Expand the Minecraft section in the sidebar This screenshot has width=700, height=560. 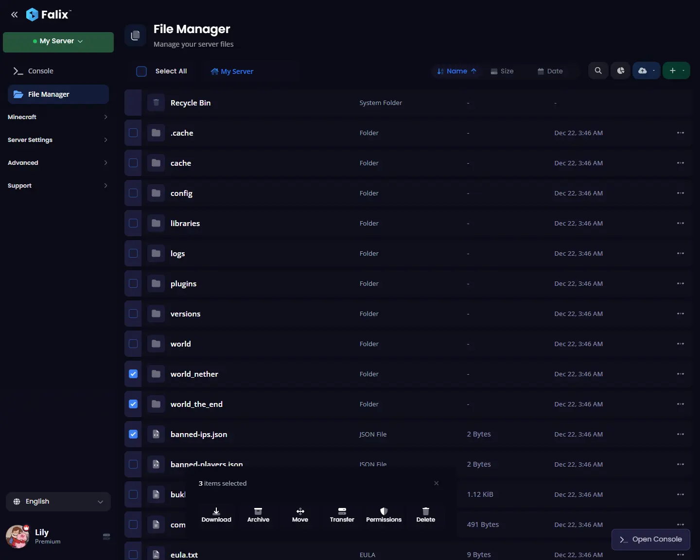[x=58, y=117]
